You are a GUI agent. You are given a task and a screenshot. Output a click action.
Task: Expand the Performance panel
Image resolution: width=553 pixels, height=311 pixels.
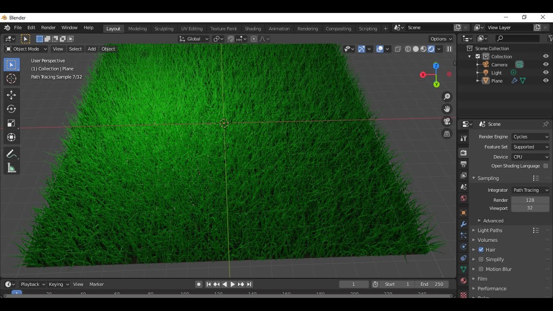tap(492, 289)
